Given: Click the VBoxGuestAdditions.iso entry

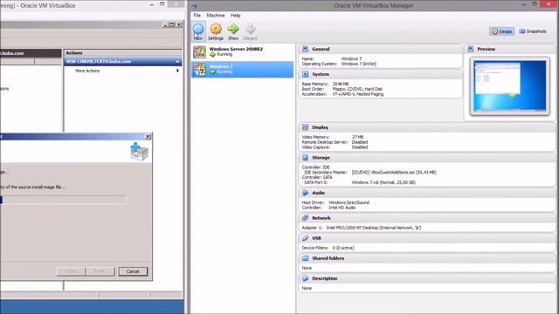Looking at the screenshot, I should click(x=394, y=173).
